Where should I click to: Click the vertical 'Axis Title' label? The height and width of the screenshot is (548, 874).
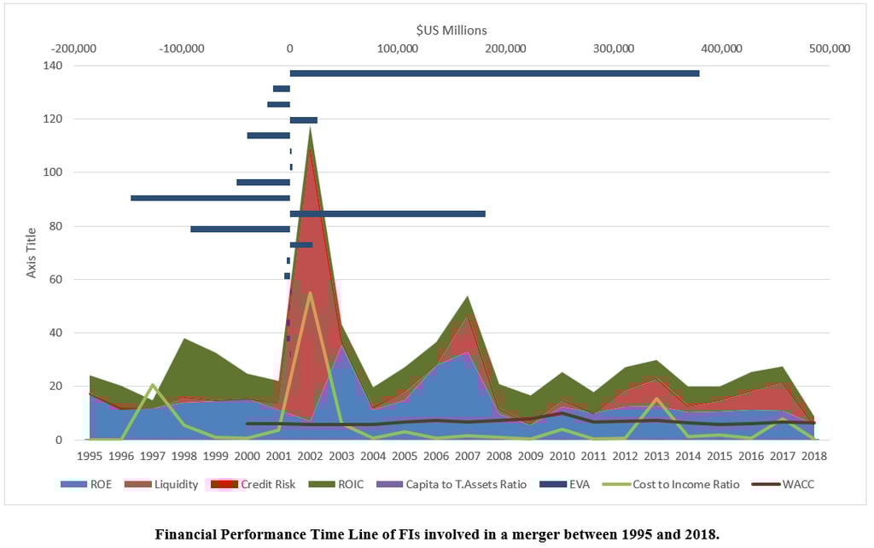click(32, 253)
